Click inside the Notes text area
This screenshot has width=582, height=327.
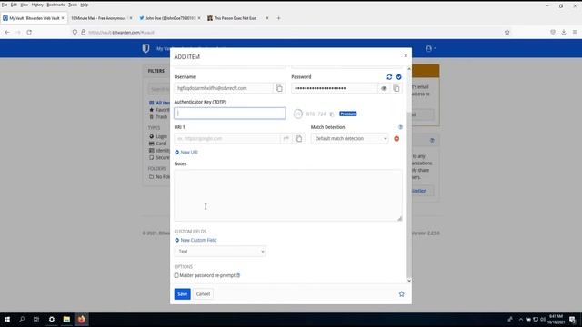tap(288, 195)
